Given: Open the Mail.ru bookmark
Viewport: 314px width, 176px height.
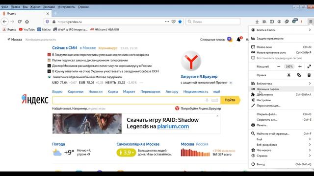Looking at the screenshot, I should coord(44,29).
